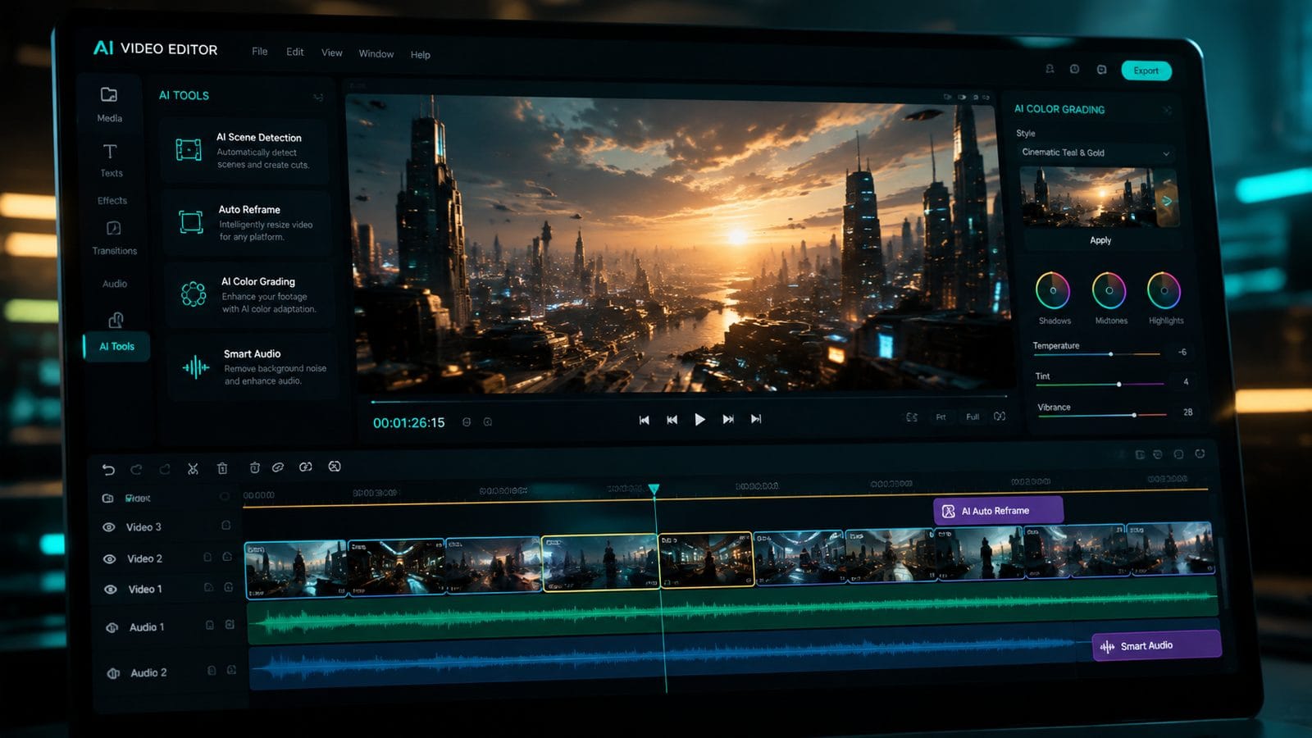Toggle visibility of Video 2 track

click(x=109, y=558)
